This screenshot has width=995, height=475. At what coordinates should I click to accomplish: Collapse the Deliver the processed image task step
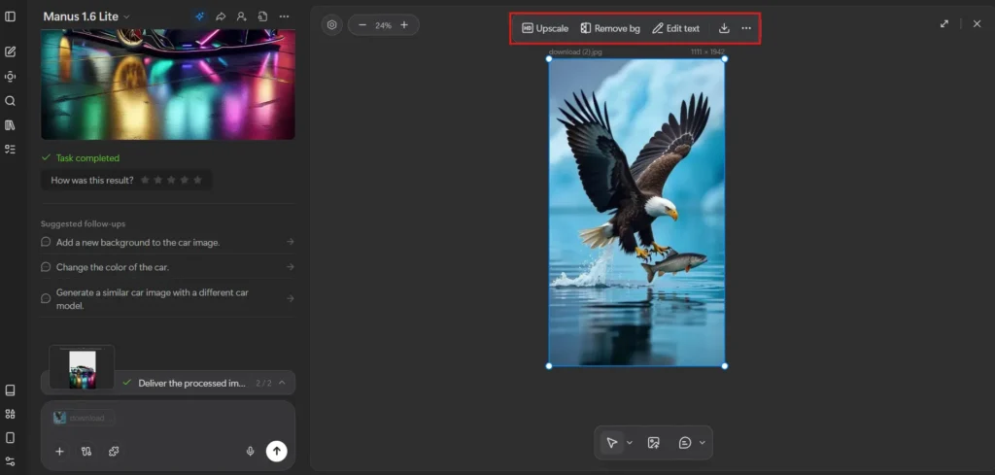pyautogui.click(x=282, y=383)
